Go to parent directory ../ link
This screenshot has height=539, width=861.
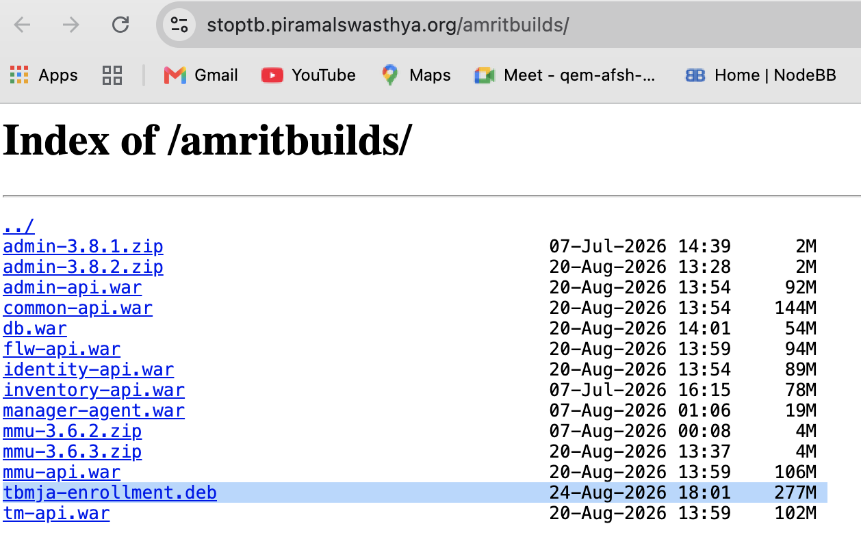pos(18,226)
